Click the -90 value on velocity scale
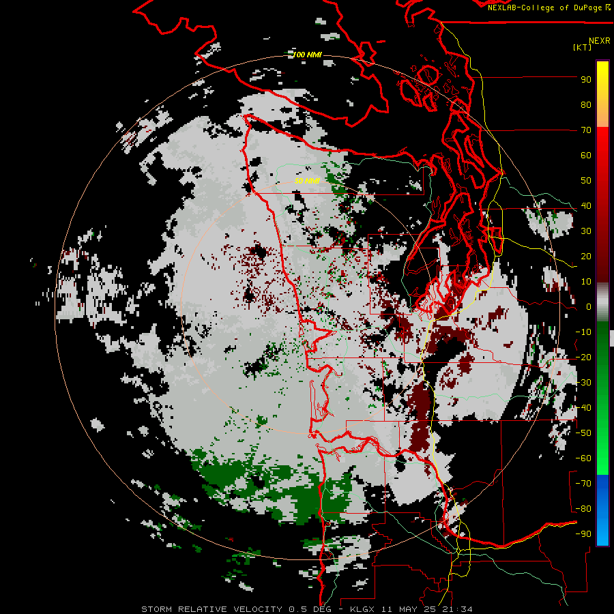 coord(583,534)
